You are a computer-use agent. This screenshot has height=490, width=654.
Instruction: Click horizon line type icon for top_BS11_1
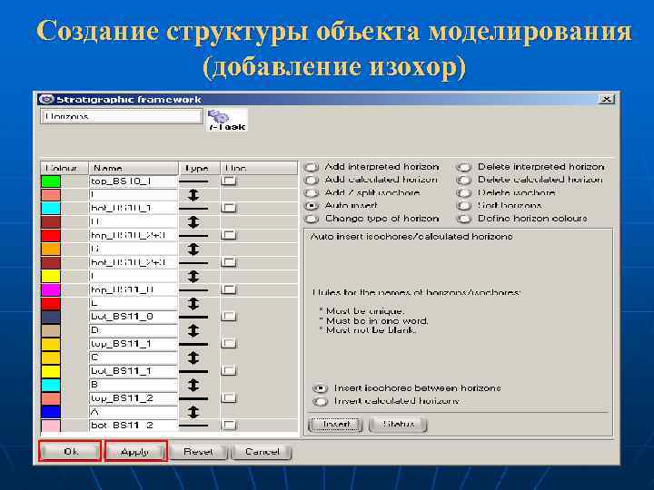point(193,344)
